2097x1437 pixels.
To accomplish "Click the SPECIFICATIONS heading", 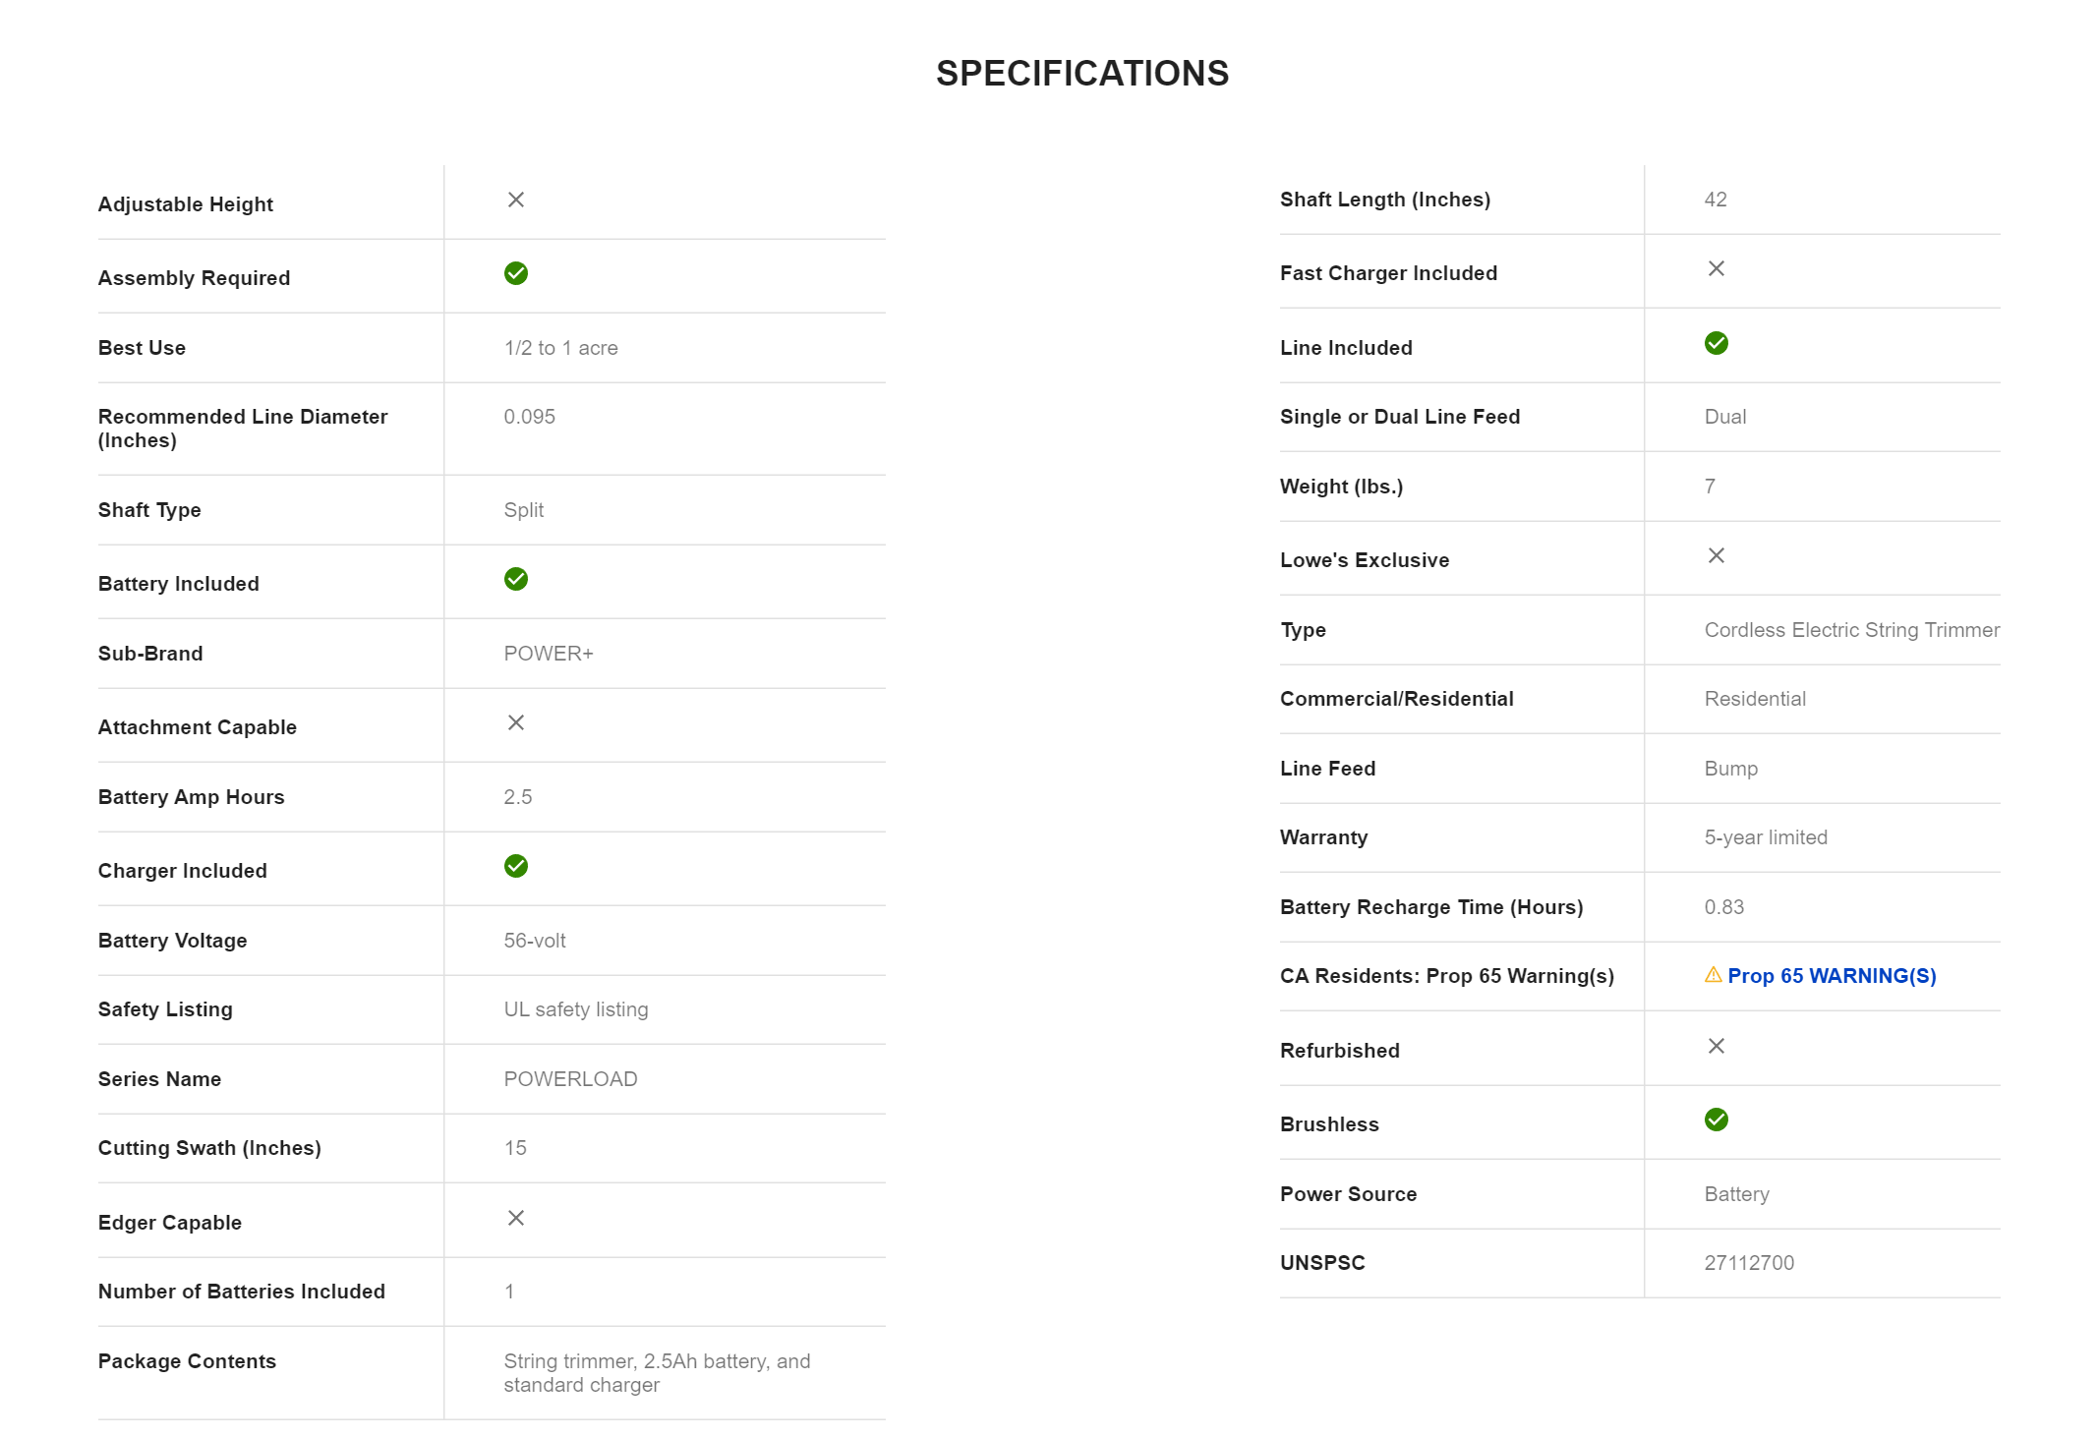I will pos(1081,74).
